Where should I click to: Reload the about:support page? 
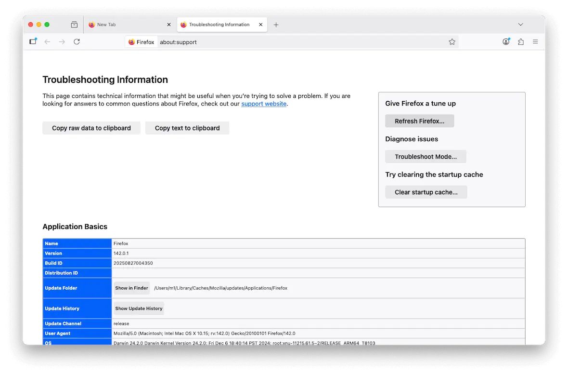point(77,42)
